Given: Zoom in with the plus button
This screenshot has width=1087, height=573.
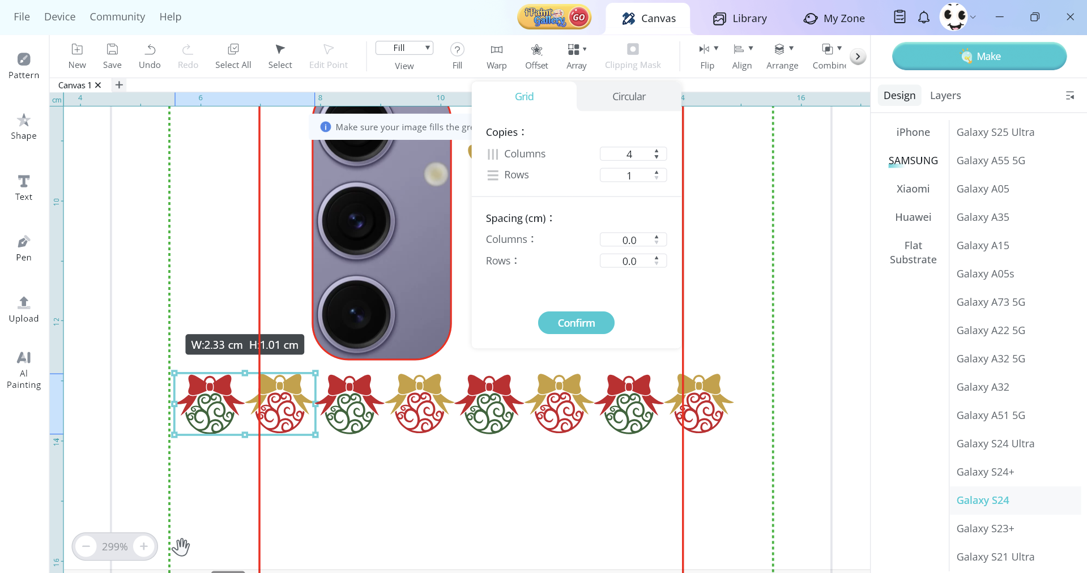Looking at the screenshot, I should click(144, 546).
